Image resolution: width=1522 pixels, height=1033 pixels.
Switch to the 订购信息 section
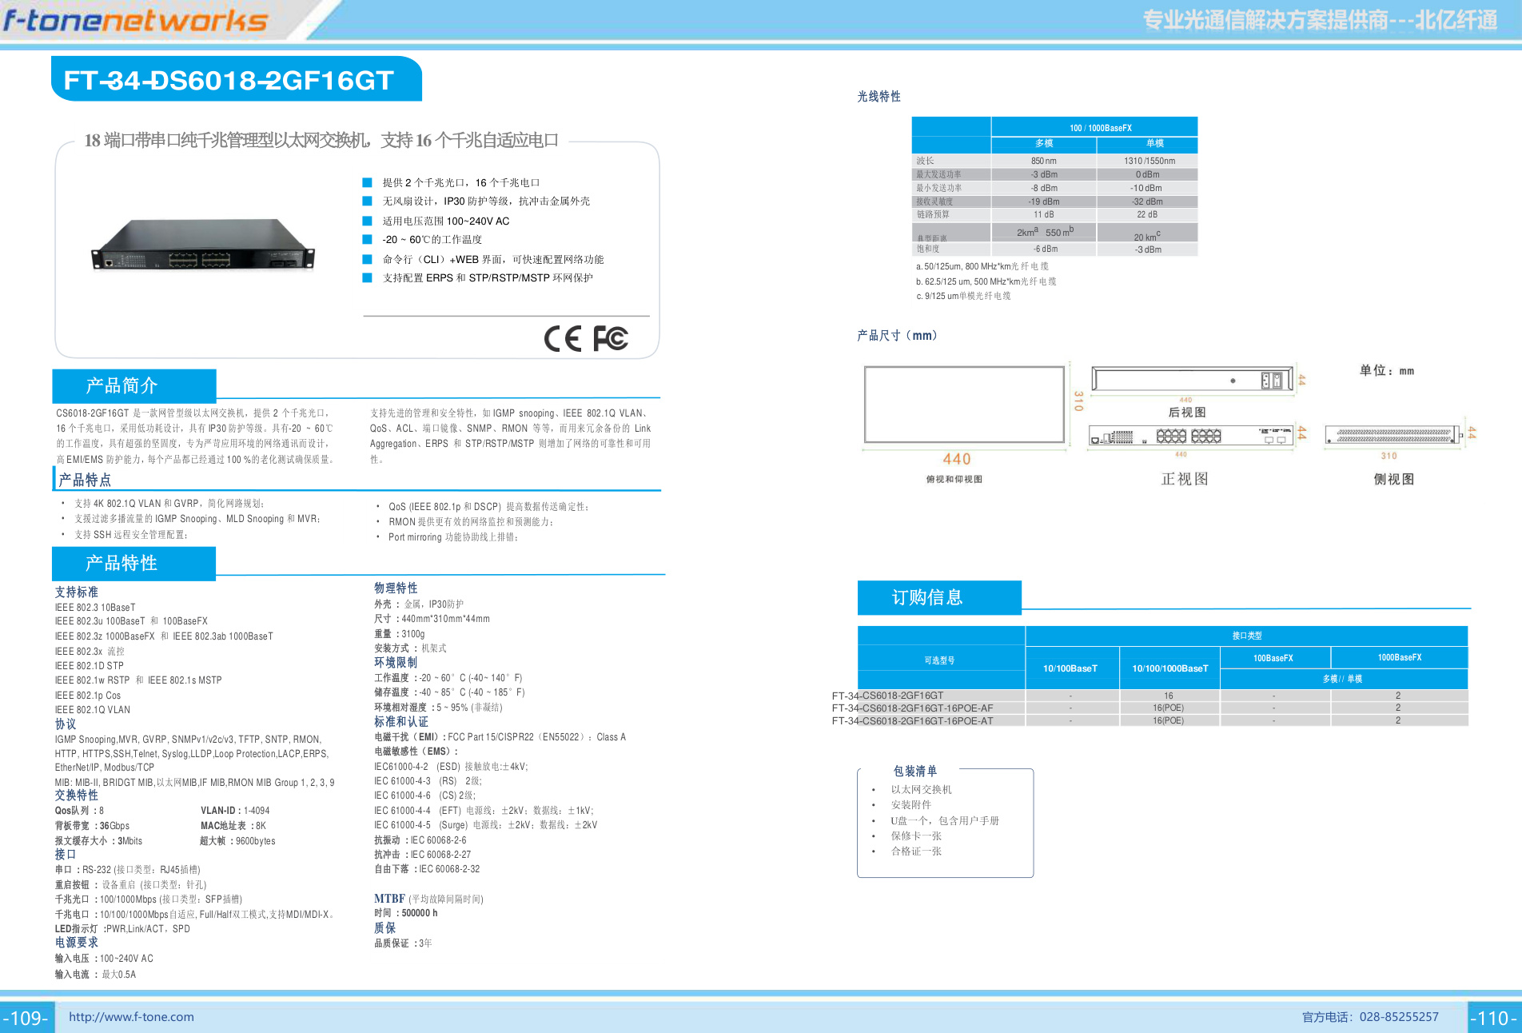929,597
